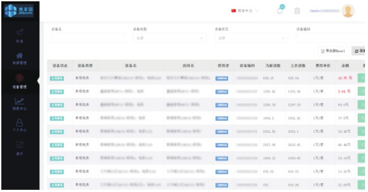Click the building icon in top bar
Viewport: 368px width, 192px height.
[x=297, y=11]
